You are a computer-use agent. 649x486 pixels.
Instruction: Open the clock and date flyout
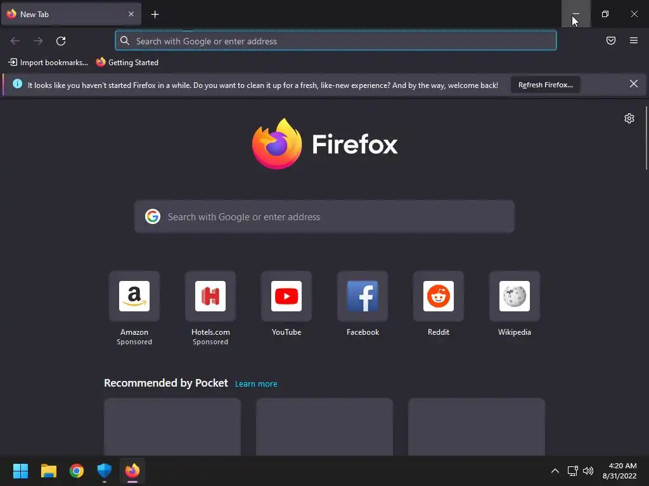[619, 471]
